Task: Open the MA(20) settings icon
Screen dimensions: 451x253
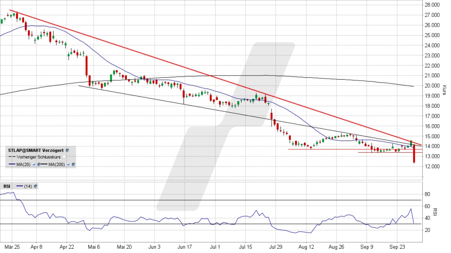Action: coord(39,164)
